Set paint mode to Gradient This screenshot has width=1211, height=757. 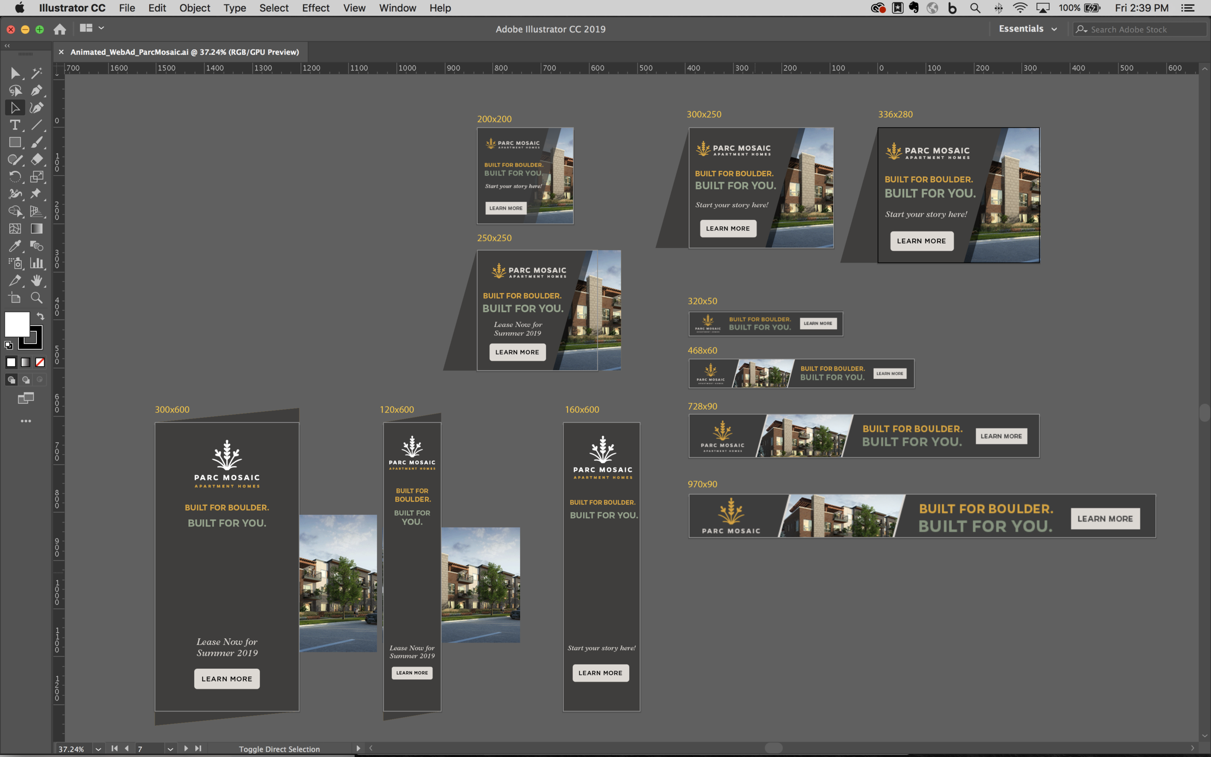point(26,362)
